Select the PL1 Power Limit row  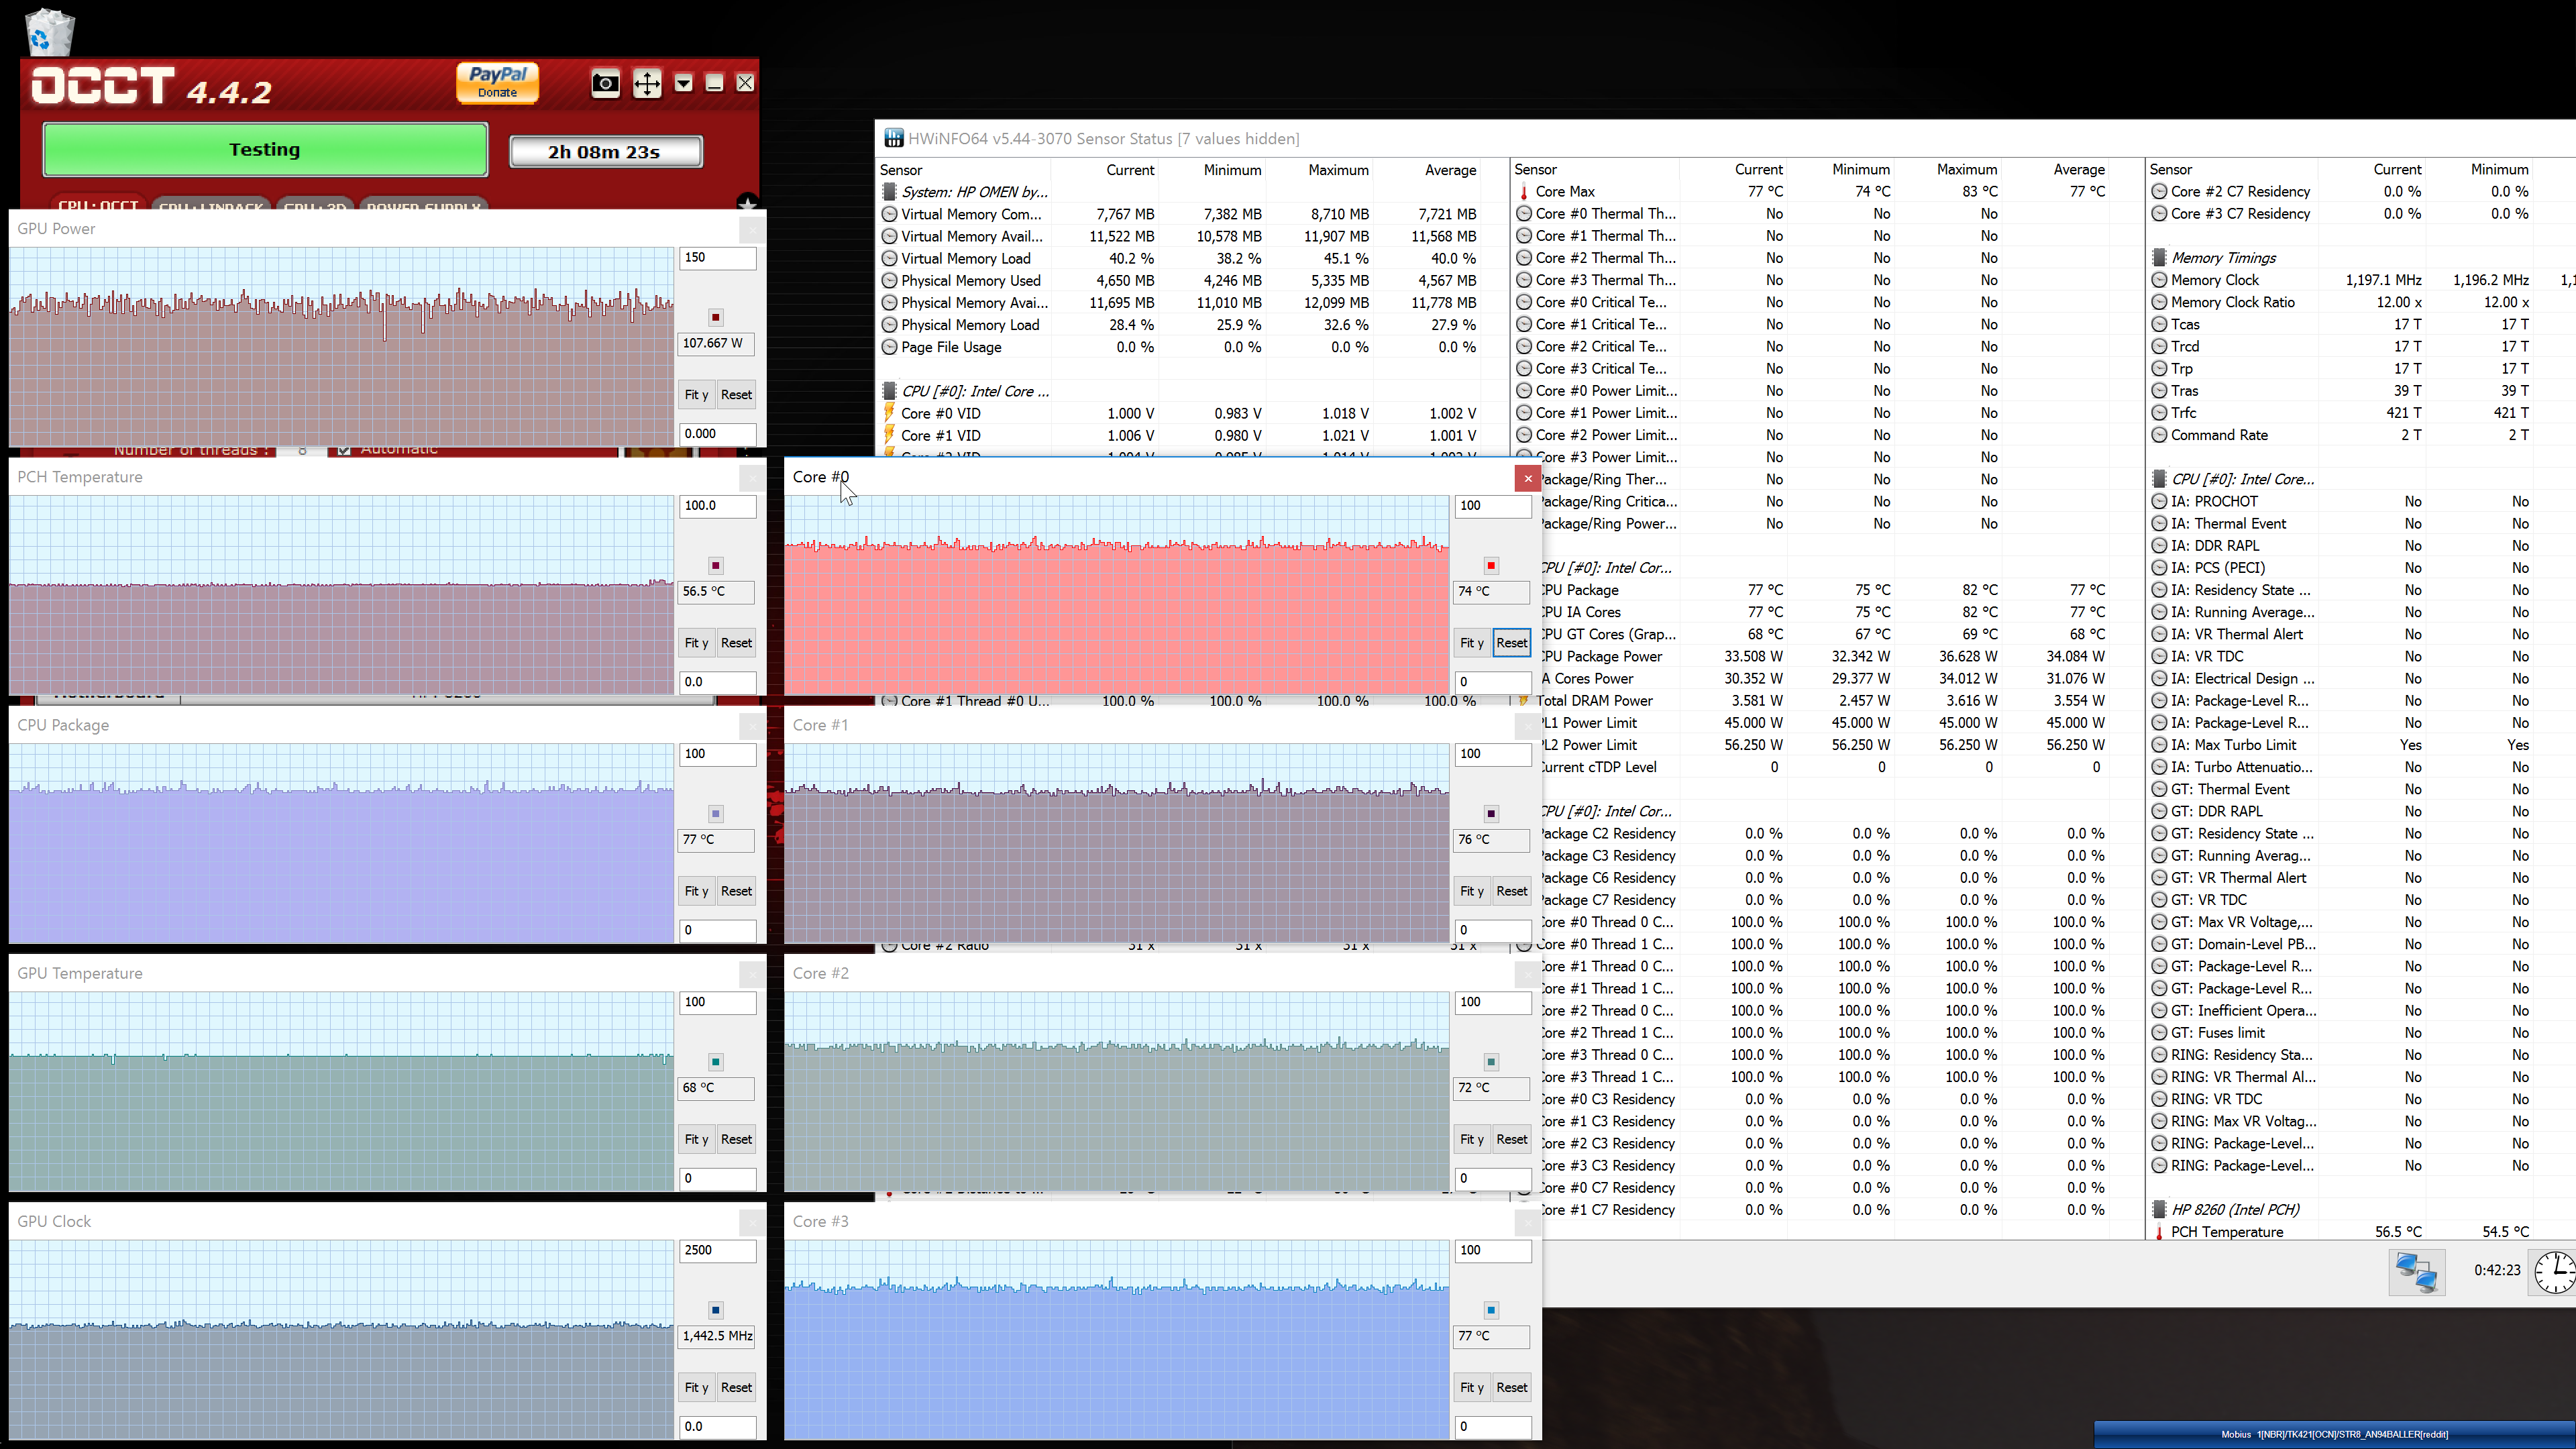(x=1825, y=722)
